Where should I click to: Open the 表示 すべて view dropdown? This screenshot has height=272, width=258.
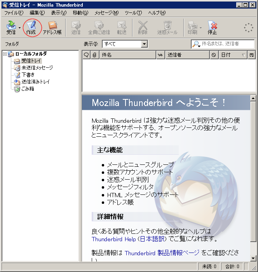tap(125, 44)
